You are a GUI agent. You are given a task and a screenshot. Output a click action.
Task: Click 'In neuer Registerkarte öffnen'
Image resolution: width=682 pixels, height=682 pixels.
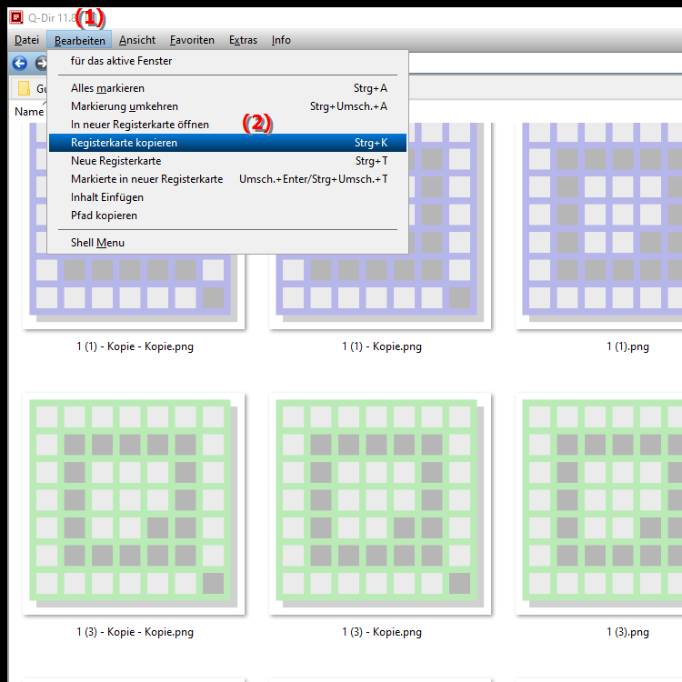click(227, 125)
